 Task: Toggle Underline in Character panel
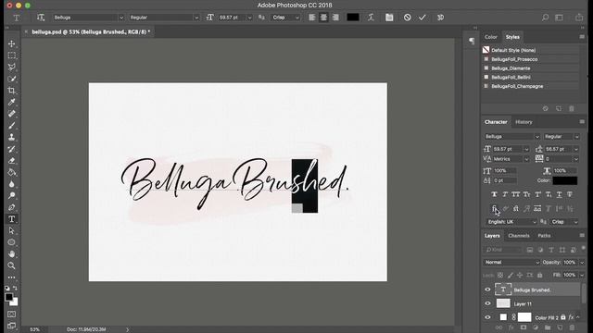(559, 194)
